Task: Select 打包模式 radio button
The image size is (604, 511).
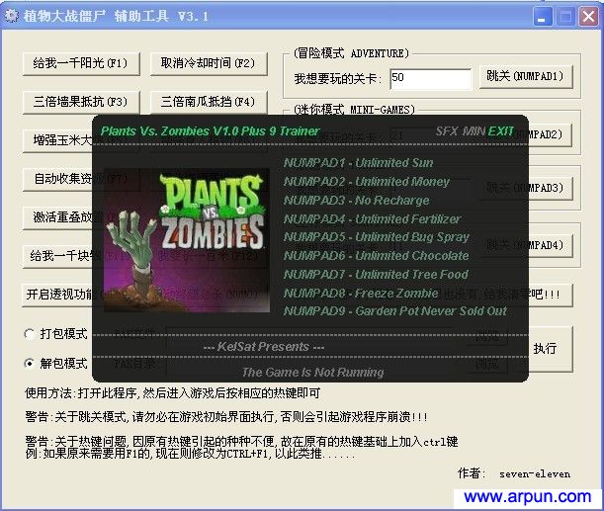Action: tap(30, 334)
